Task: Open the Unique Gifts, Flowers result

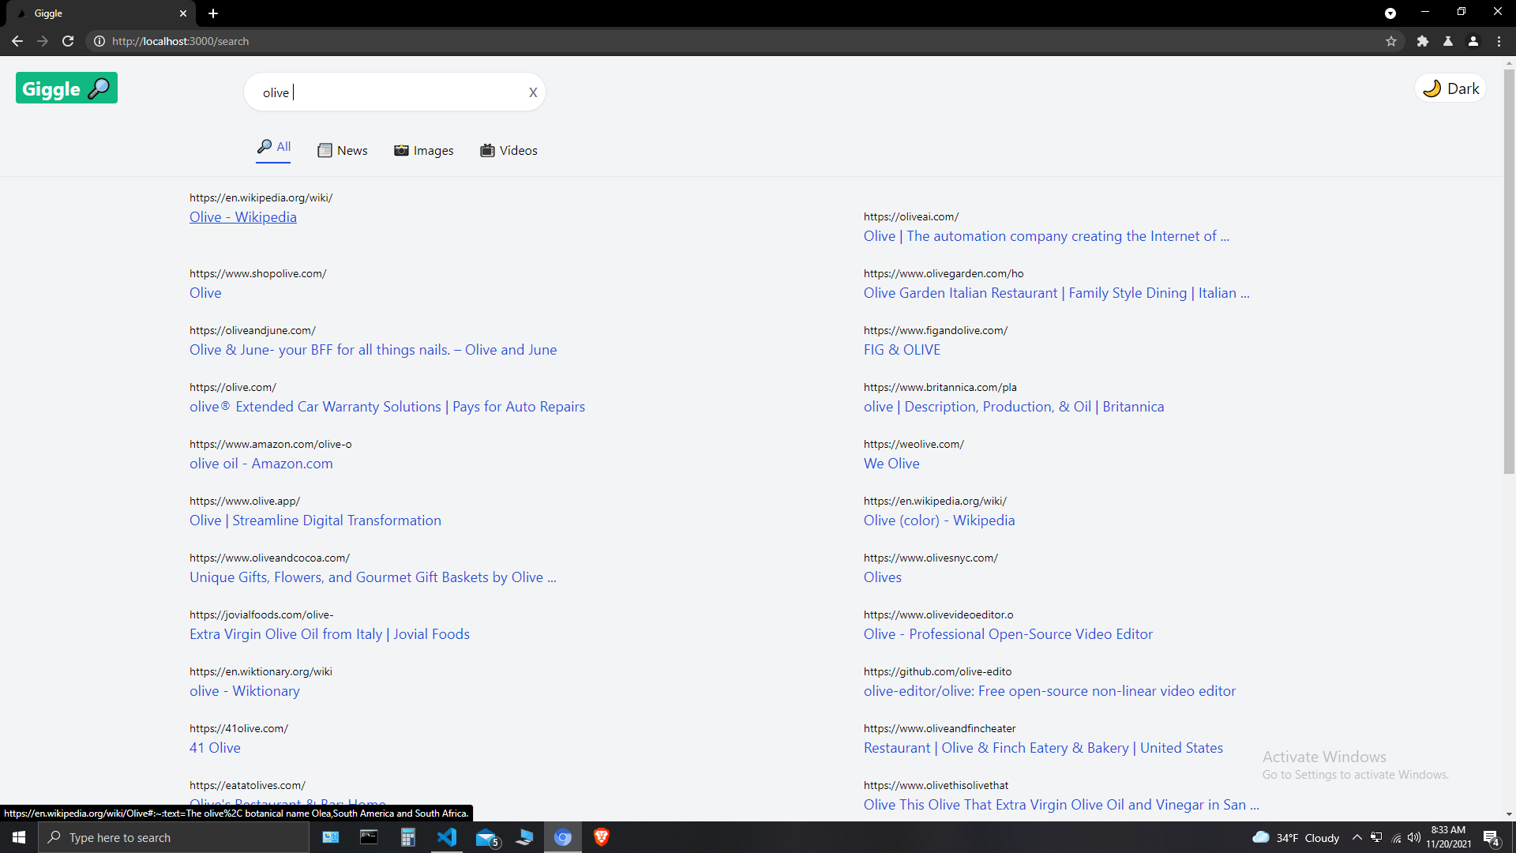Action: 373,577
